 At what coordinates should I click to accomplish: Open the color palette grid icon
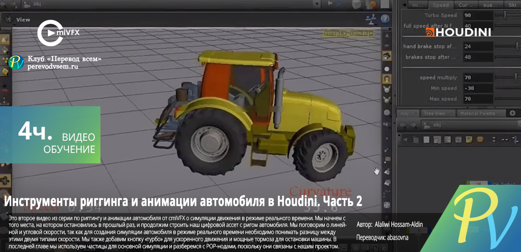click(x=447, y=139)
